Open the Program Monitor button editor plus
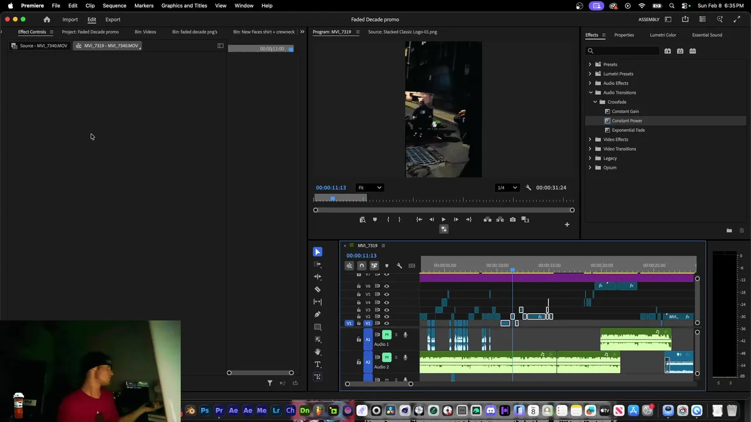Image resolution: width=751 pixels, height=422 pixels. [567, 224]
